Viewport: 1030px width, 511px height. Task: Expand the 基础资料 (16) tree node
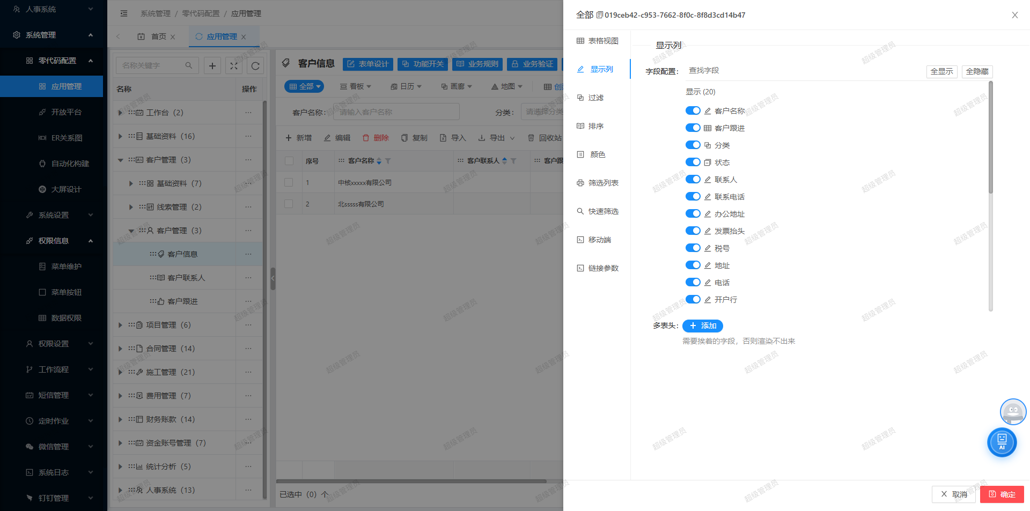tap(120, 136)
